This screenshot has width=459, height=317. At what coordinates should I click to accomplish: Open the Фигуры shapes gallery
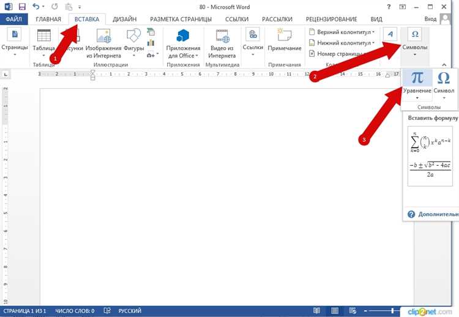[x=133, y=36]
